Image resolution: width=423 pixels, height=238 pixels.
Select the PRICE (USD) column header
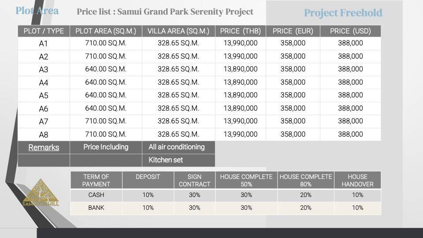(350, 31)
